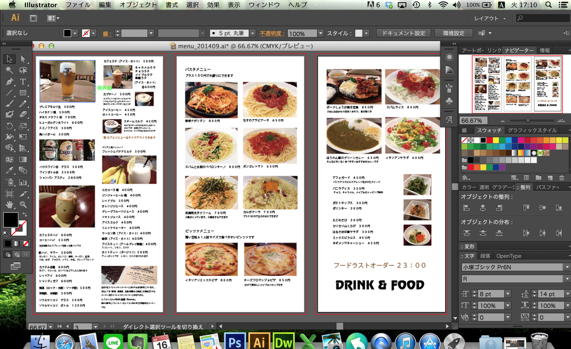Select the Artboard tool
Viewport: 571px width, 349px height.
(9, 193)
